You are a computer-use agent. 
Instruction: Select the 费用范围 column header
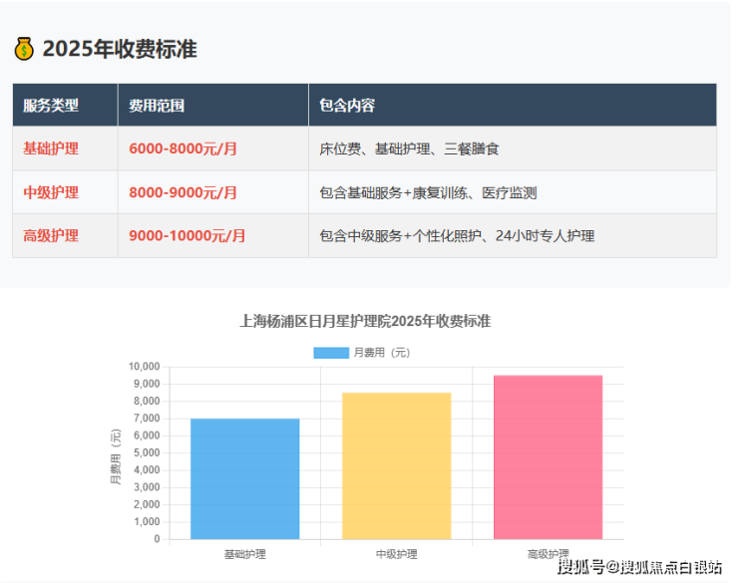click(x=157, y=106)
